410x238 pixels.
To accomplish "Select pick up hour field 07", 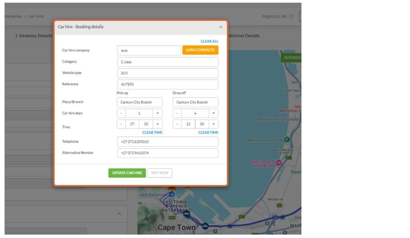I will tap(132, 124).
